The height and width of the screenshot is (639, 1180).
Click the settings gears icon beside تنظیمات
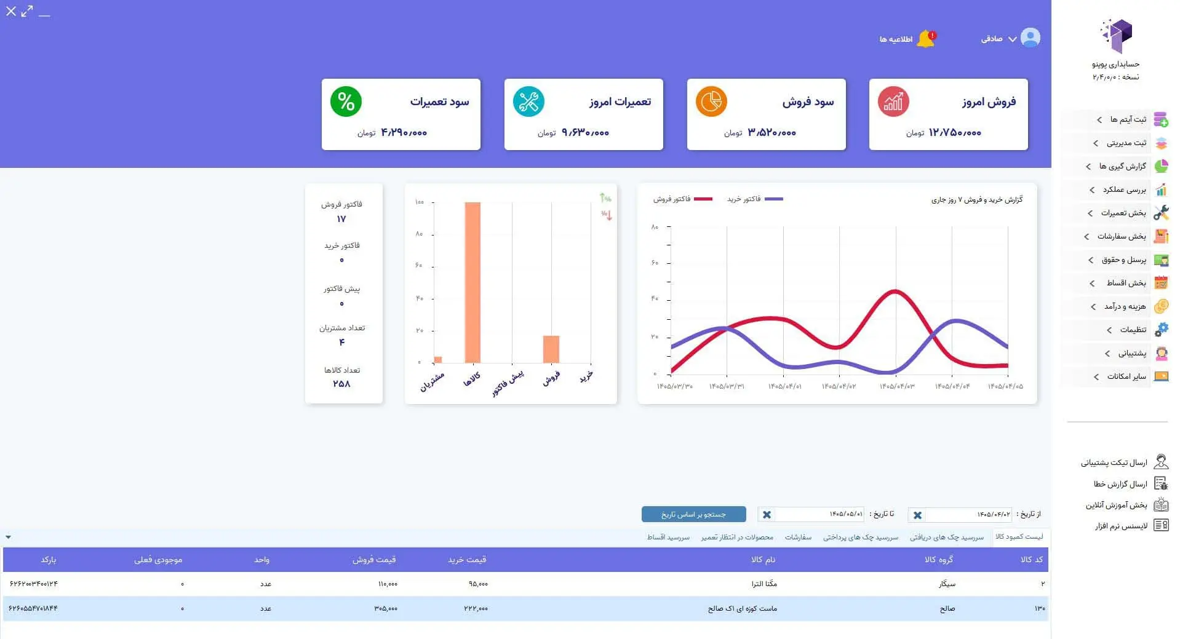(1161, 330)
